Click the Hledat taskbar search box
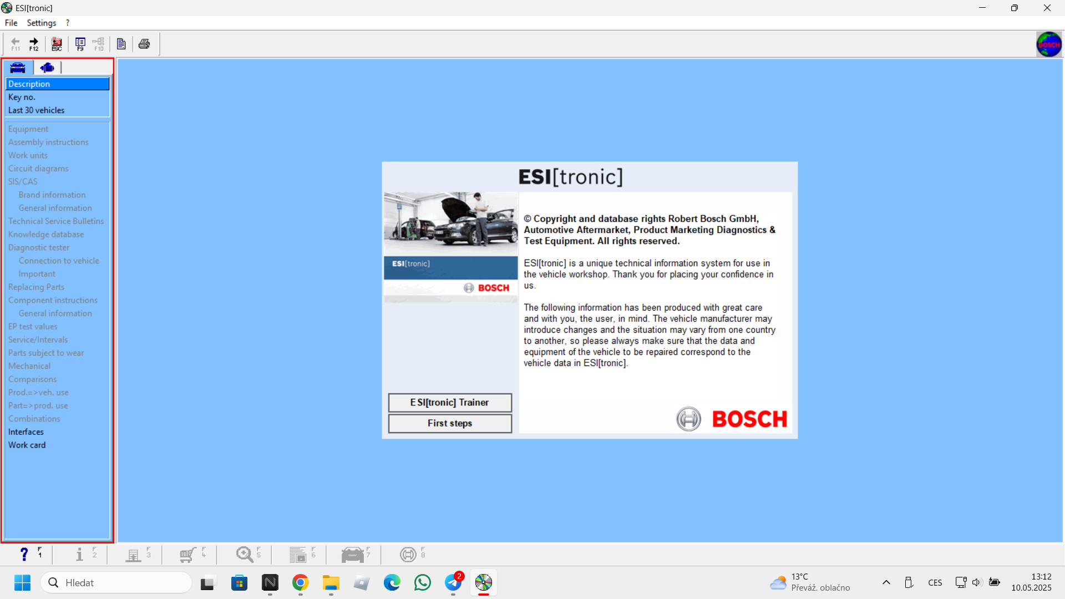Image resolution: width=1065 pixels, height=599 pixels. (116, 583)
